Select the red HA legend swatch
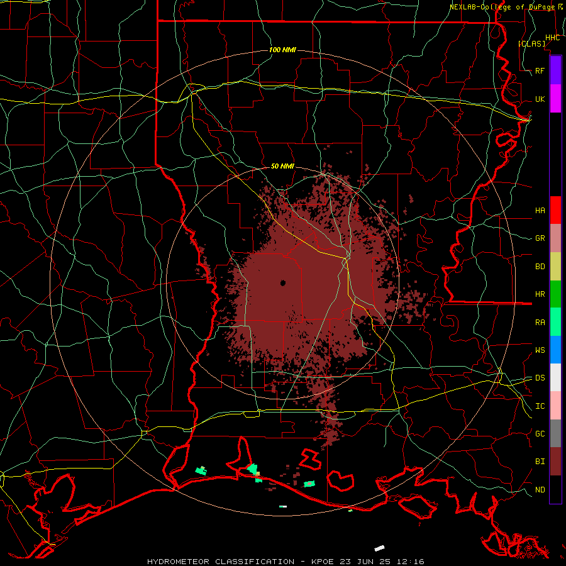 (555, 210)
